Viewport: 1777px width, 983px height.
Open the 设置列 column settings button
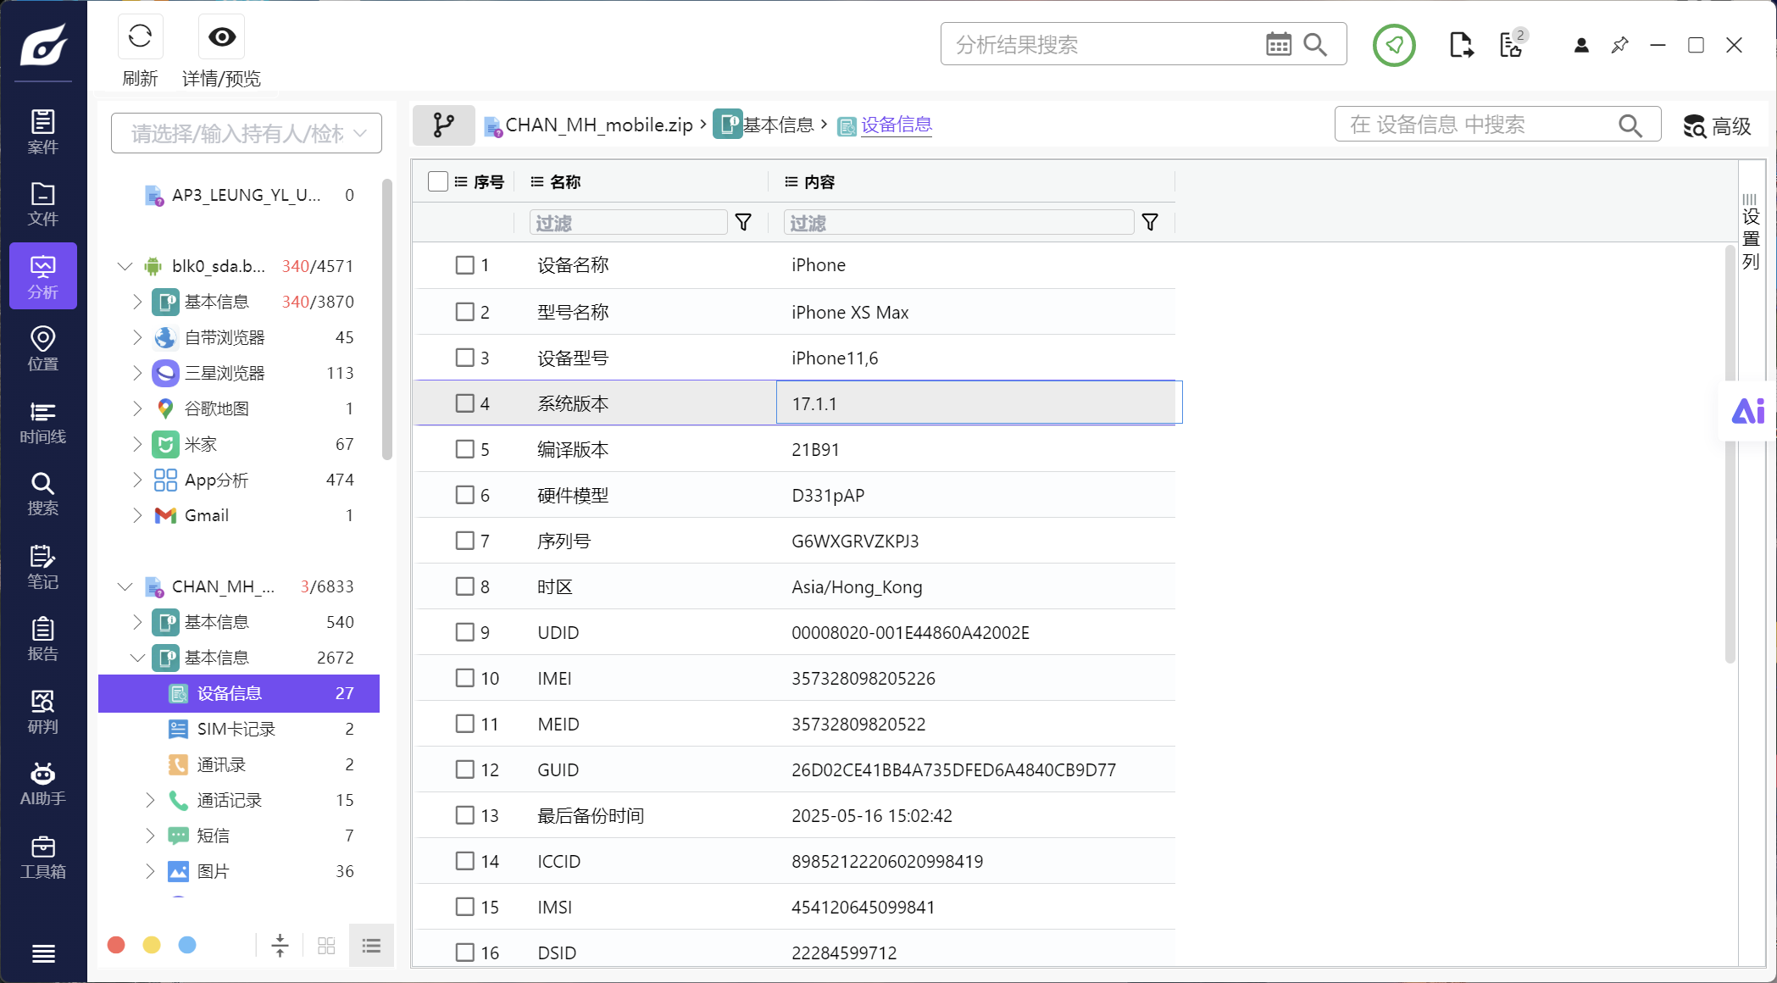(x=1751, y=232)
